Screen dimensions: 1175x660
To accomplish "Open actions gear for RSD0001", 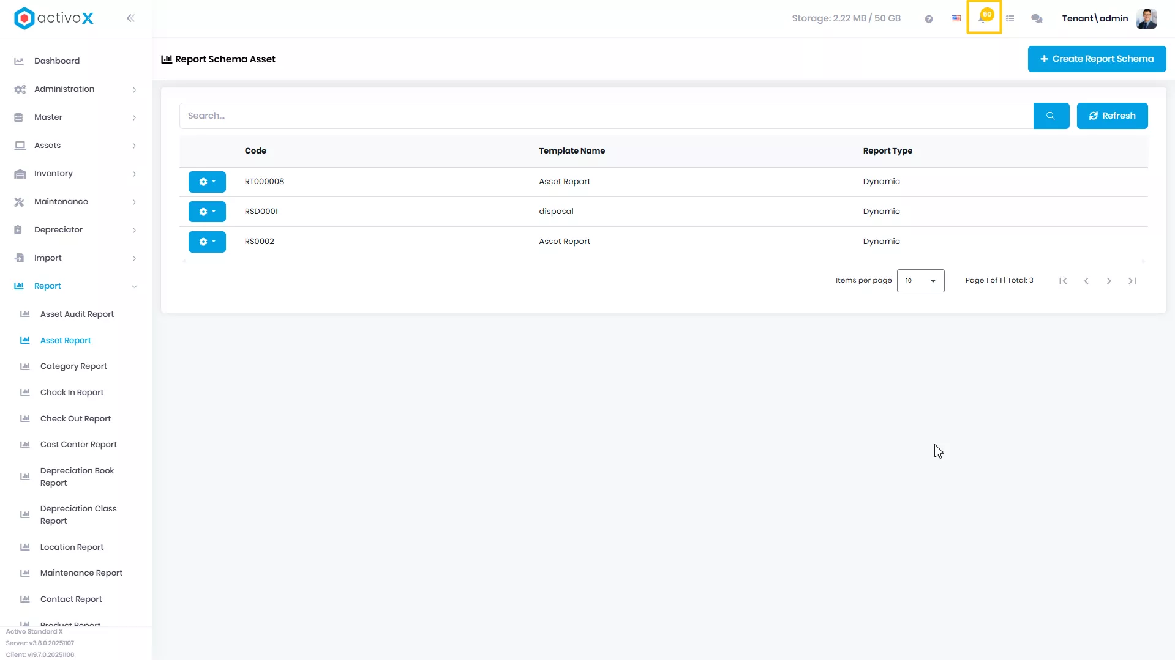I will click(x=207, y=212).
